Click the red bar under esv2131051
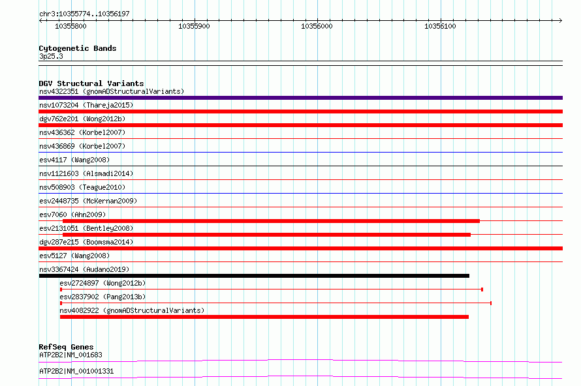Viewport: 581px width, 386px height. (x=267, y=235)
